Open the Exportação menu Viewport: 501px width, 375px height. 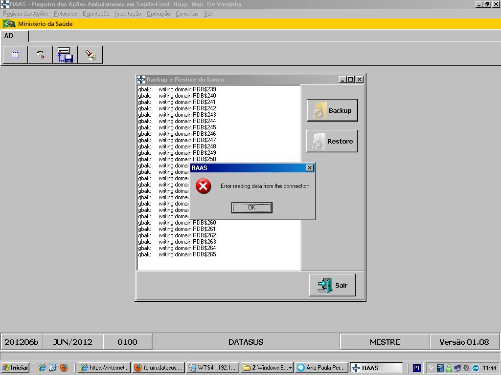pyautogui.click(x=96, y=14)
